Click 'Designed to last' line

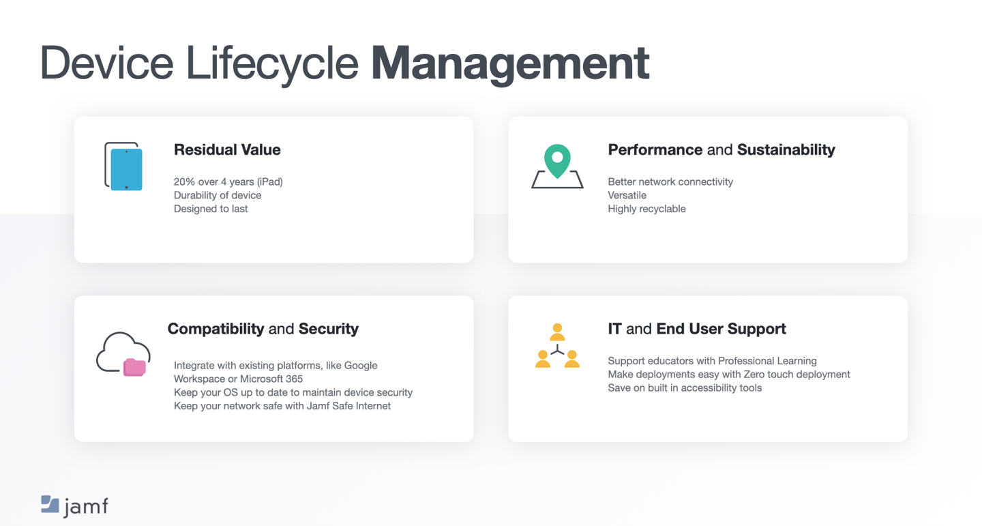point(211,209)
